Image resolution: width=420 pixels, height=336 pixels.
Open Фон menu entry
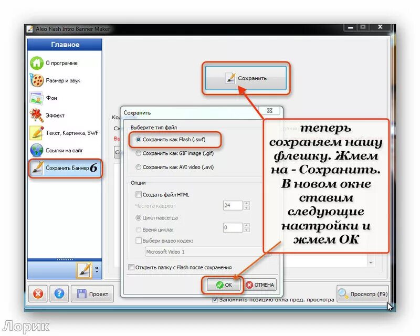51,98
